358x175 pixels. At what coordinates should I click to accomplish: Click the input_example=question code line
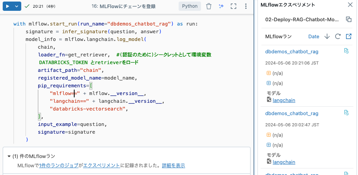coord(72,124)
